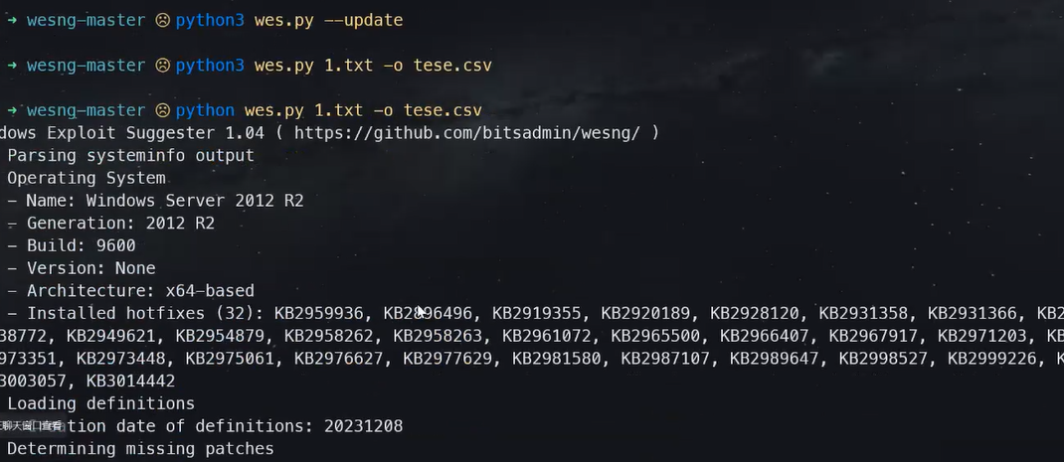Click the sad face icon before --update command
1064x462 pixels.
pos(162,20)
